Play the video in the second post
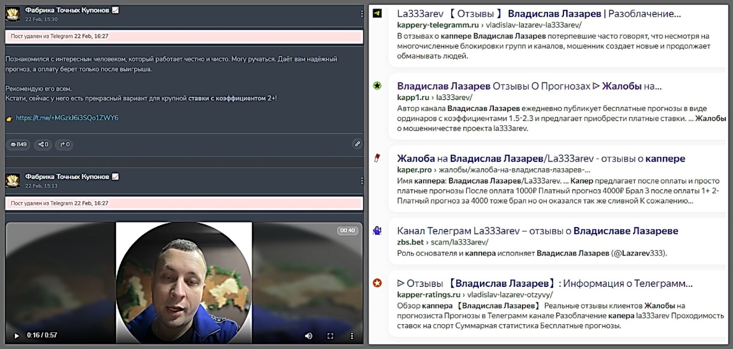Image resolution: width=733 pixels, height=349 pixels. pos(17,336)
